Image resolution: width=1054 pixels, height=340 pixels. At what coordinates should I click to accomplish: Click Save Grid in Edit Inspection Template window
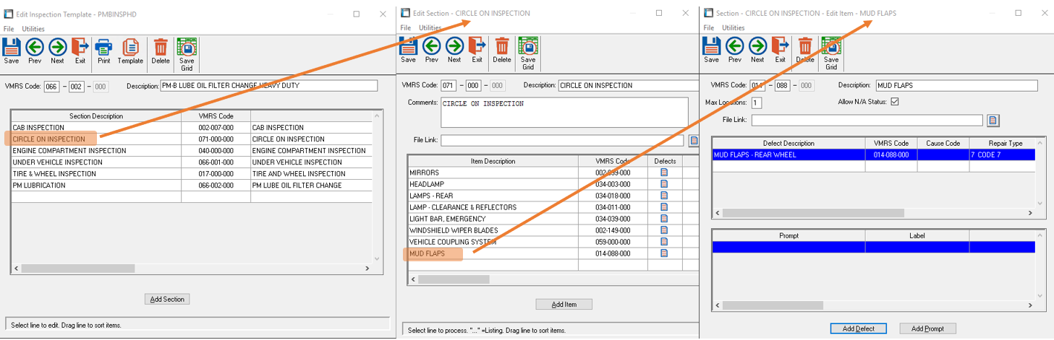187,53
